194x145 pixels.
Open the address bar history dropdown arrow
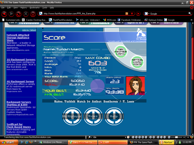tap(132, 14)
